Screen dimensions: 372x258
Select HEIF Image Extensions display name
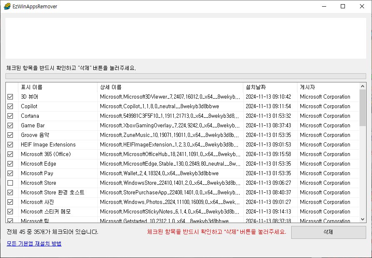[48, 144]
